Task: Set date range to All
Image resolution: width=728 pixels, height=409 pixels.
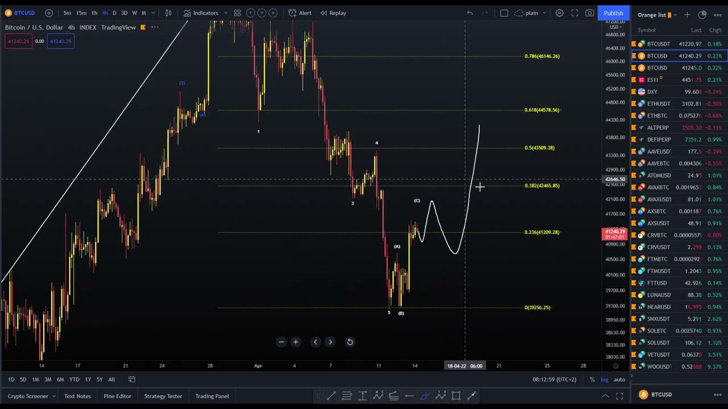Action: point(111,379)
